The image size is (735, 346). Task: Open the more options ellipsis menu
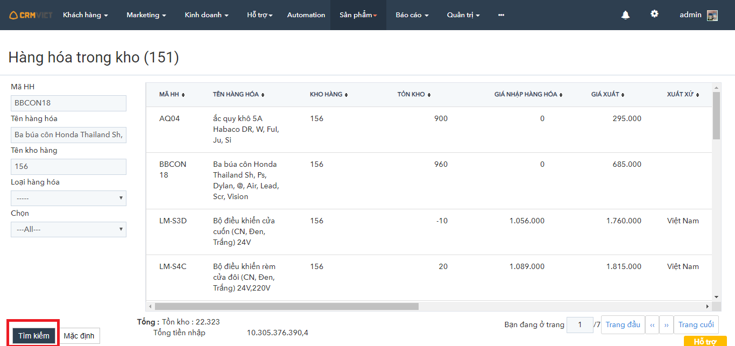pos(501,15)
